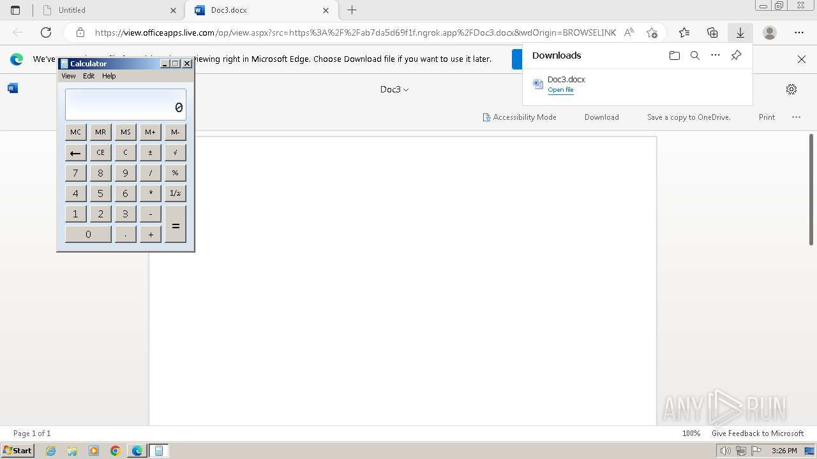
Task: Switch to the Untitled tab
Action: point(109,10)
